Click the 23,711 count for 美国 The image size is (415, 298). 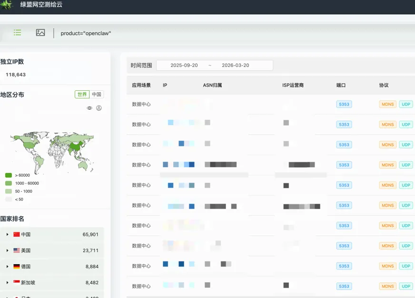coord(90,250)
